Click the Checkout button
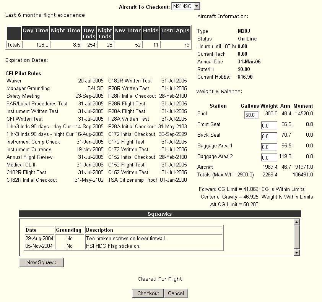This screenshot has width=322, height=302. coord(148,293)
